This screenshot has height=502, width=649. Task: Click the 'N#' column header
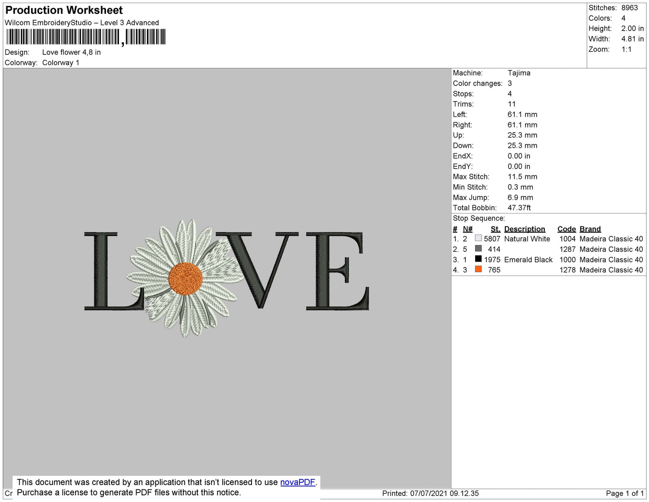(x=468, y=229)
